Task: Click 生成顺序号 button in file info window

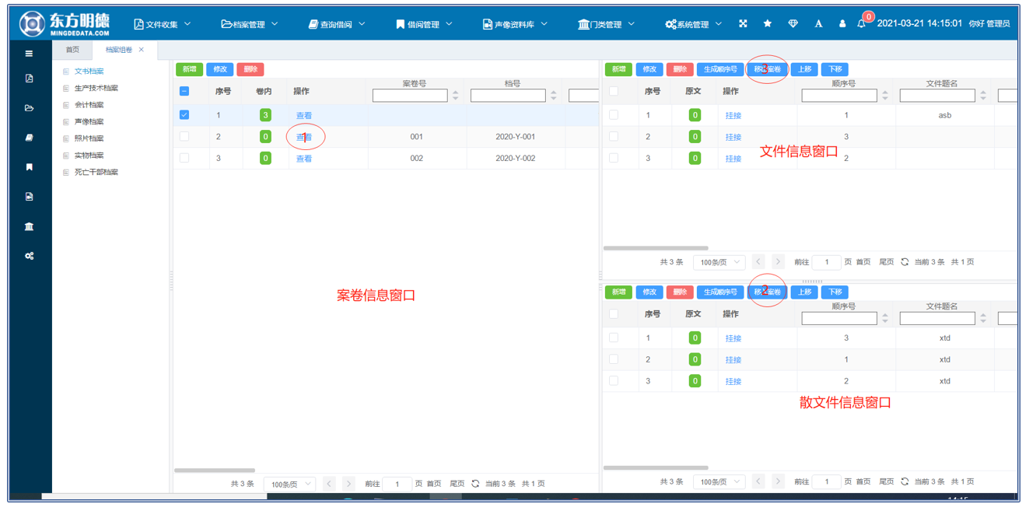Action: [x=720, y=69]
